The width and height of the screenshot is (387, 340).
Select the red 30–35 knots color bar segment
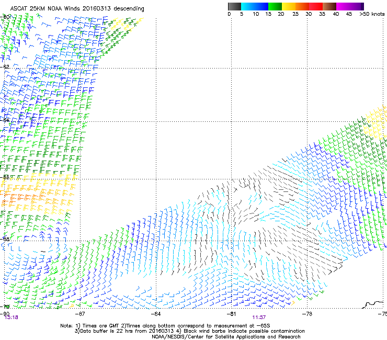(x=316, y=6)
